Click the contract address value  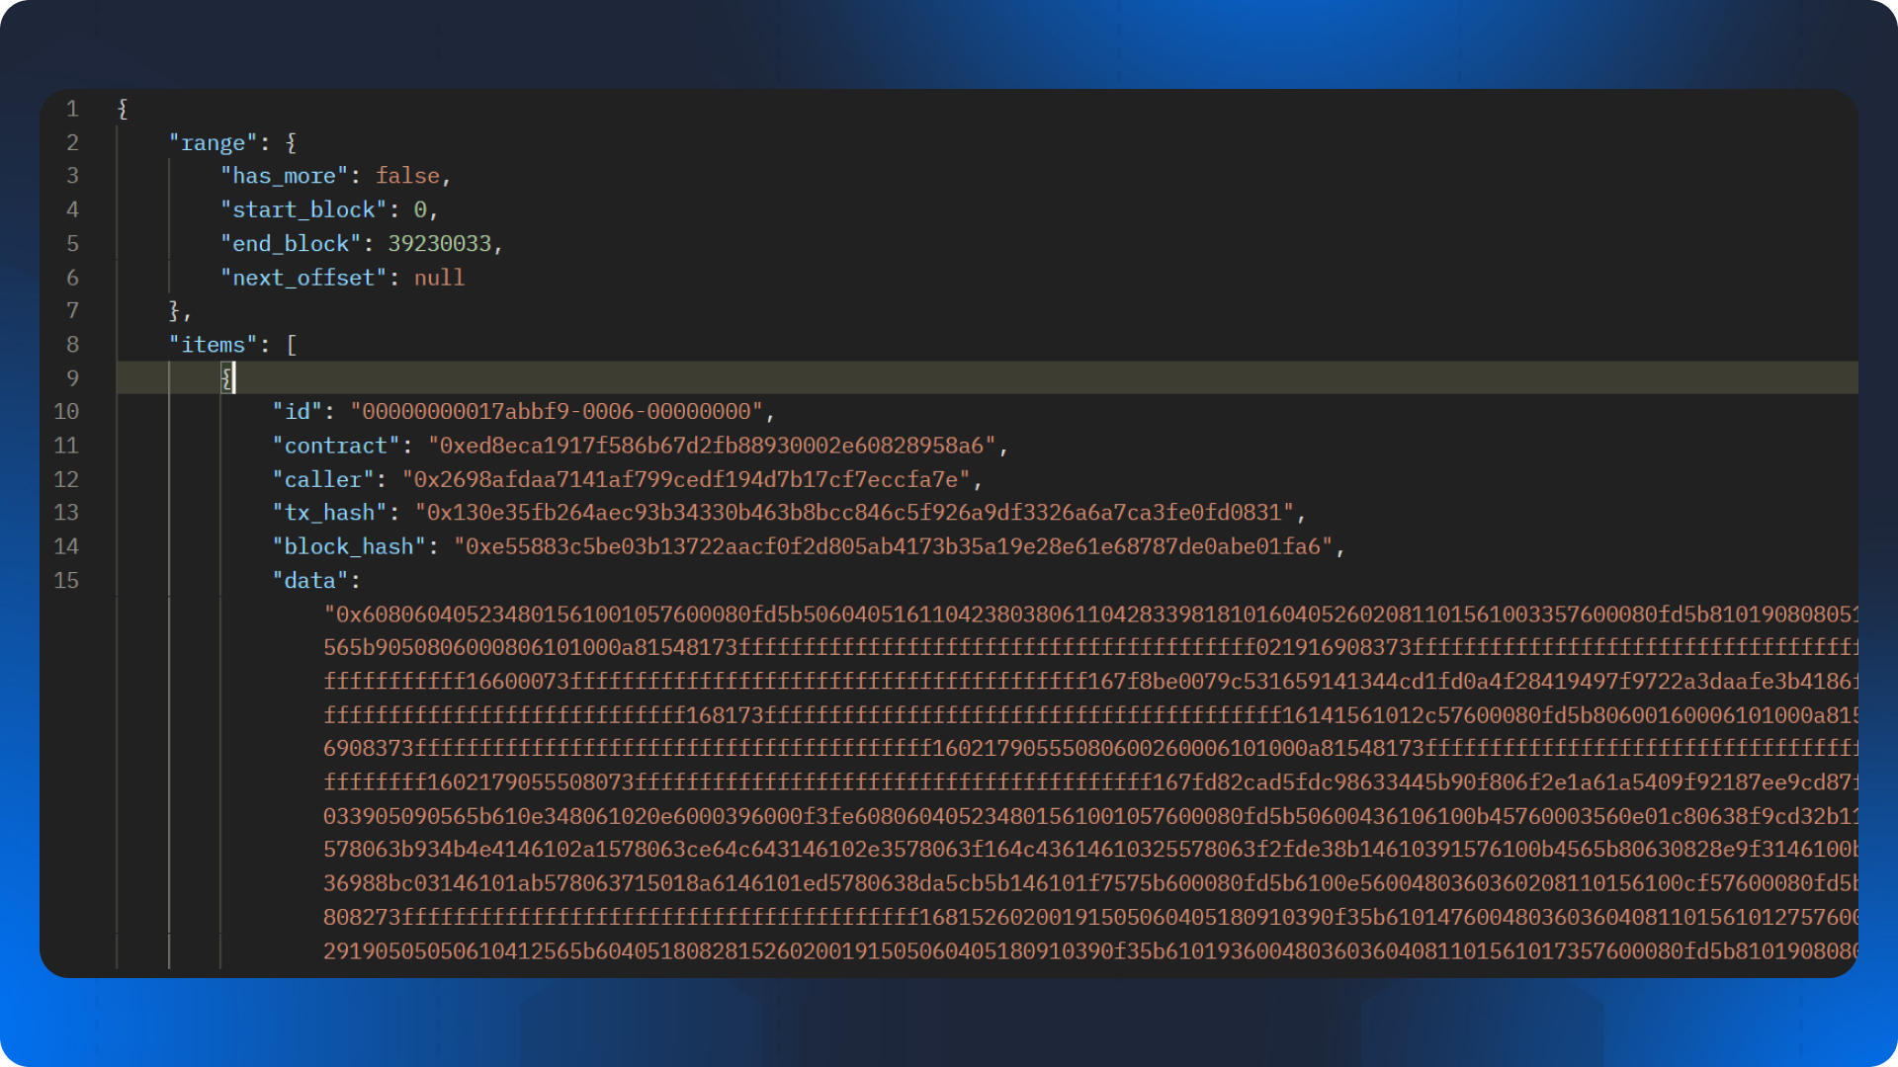click(712, 446)
